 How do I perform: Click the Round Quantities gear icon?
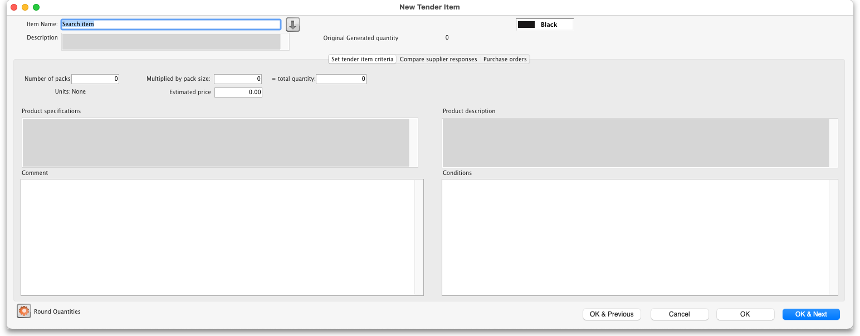(x=23, y=311)
